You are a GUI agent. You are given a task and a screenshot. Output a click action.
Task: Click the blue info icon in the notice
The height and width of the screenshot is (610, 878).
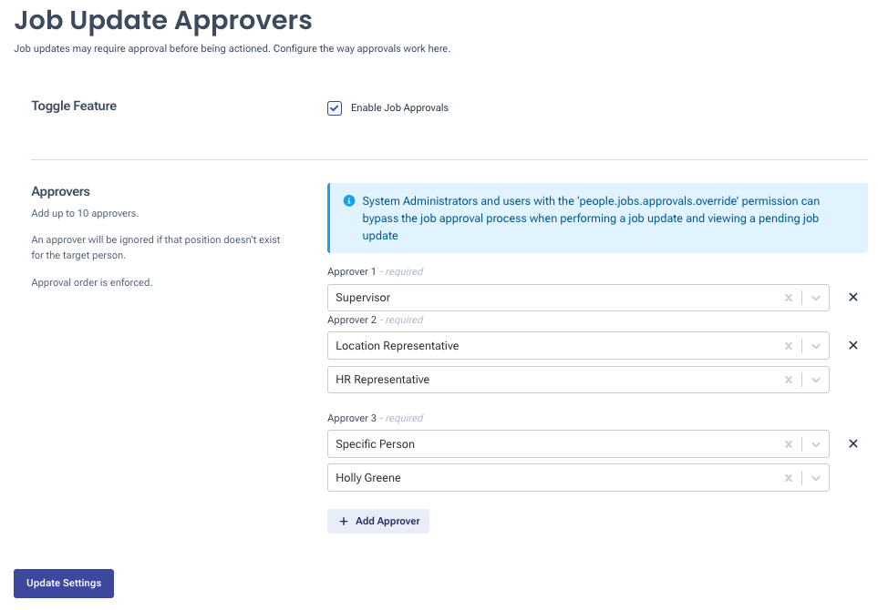(348, 201)
